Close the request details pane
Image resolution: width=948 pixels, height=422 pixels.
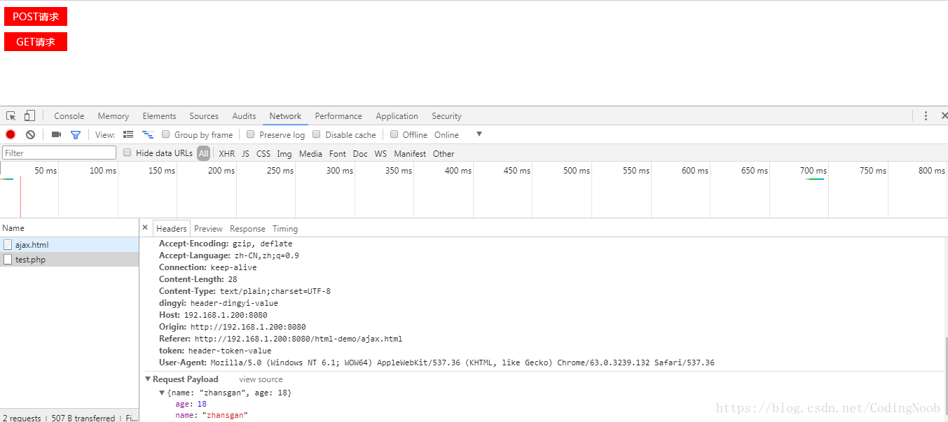click(145, 227)
